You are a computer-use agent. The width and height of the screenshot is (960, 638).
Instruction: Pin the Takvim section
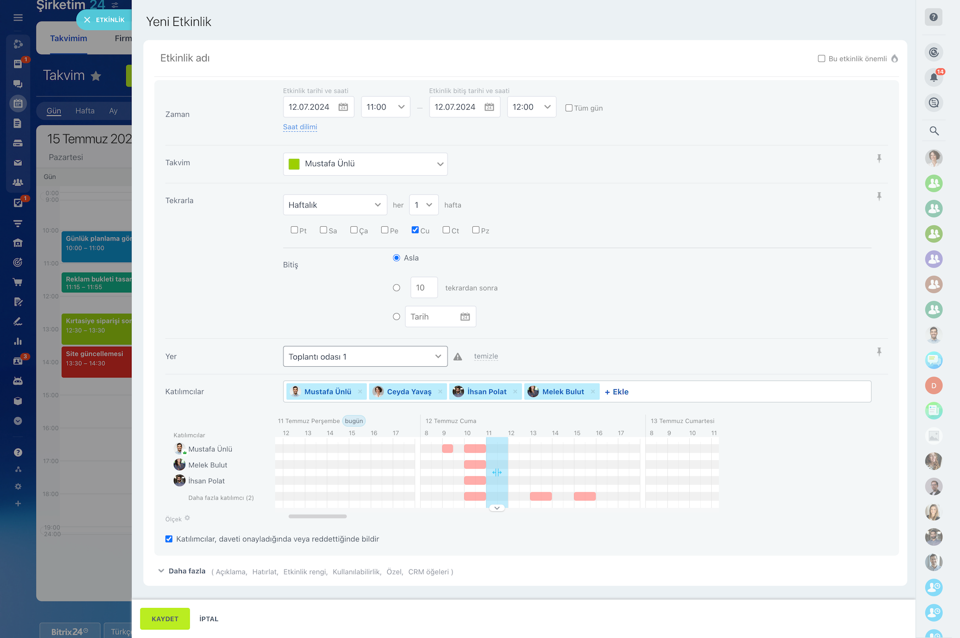(x=879, y=159)
